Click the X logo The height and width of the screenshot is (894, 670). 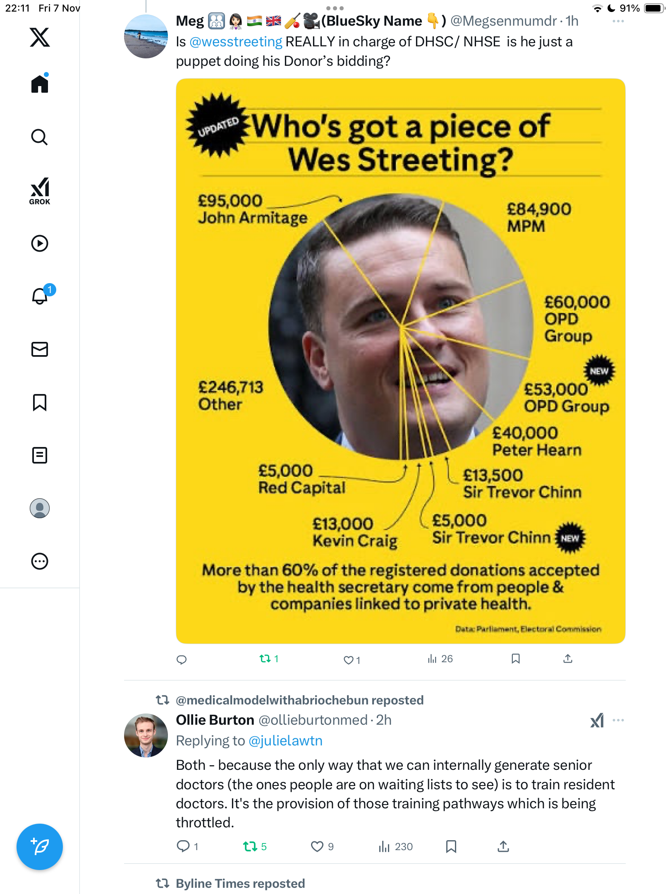pyautogui.click(x=40, y=37)
